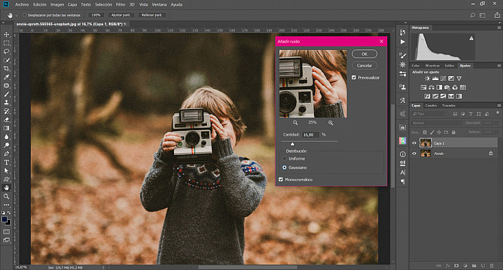Viewport: 503px width, 270px height.
Task: Add a Photo Filter adjustment
Action: 447,87
